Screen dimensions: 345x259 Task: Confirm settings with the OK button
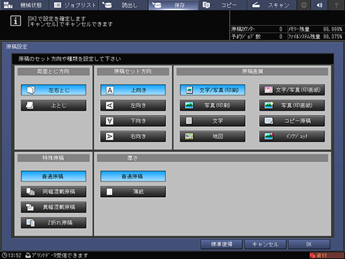[309, 244]
